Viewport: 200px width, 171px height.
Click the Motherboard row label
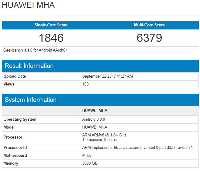15,155
